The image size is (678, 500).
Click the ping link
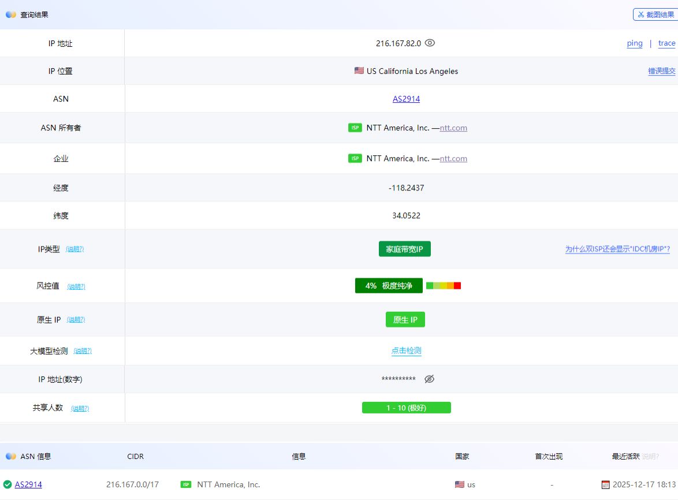coord(635,43)
